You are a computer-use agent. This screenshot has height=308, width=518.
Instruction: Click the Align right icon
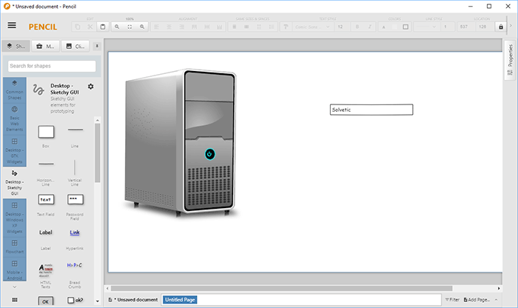(x=182, y=27)
